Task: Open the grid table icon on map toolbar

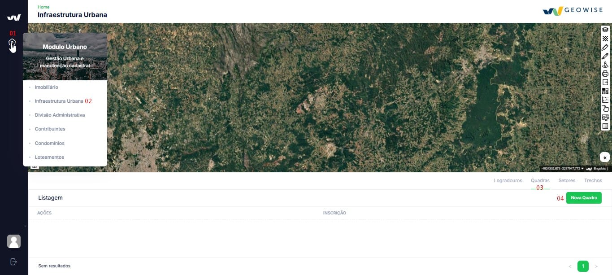Action: tap(605, 126)
